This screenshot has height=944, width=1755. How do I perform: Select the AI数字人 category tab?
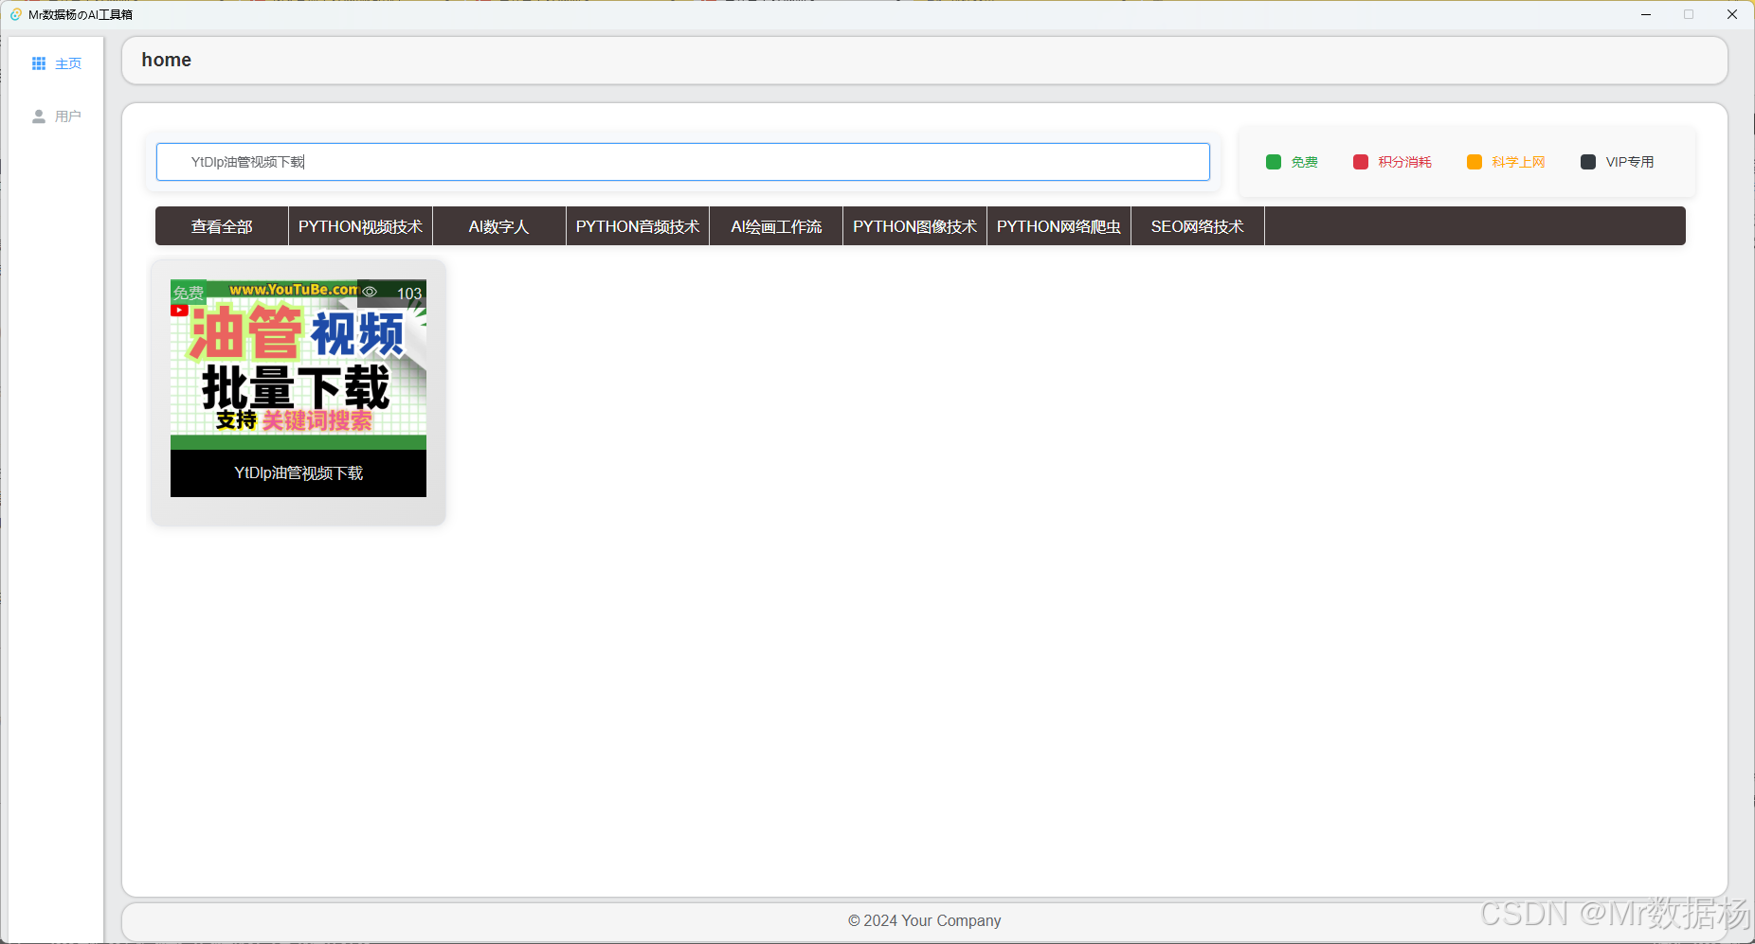coord(499,226)
